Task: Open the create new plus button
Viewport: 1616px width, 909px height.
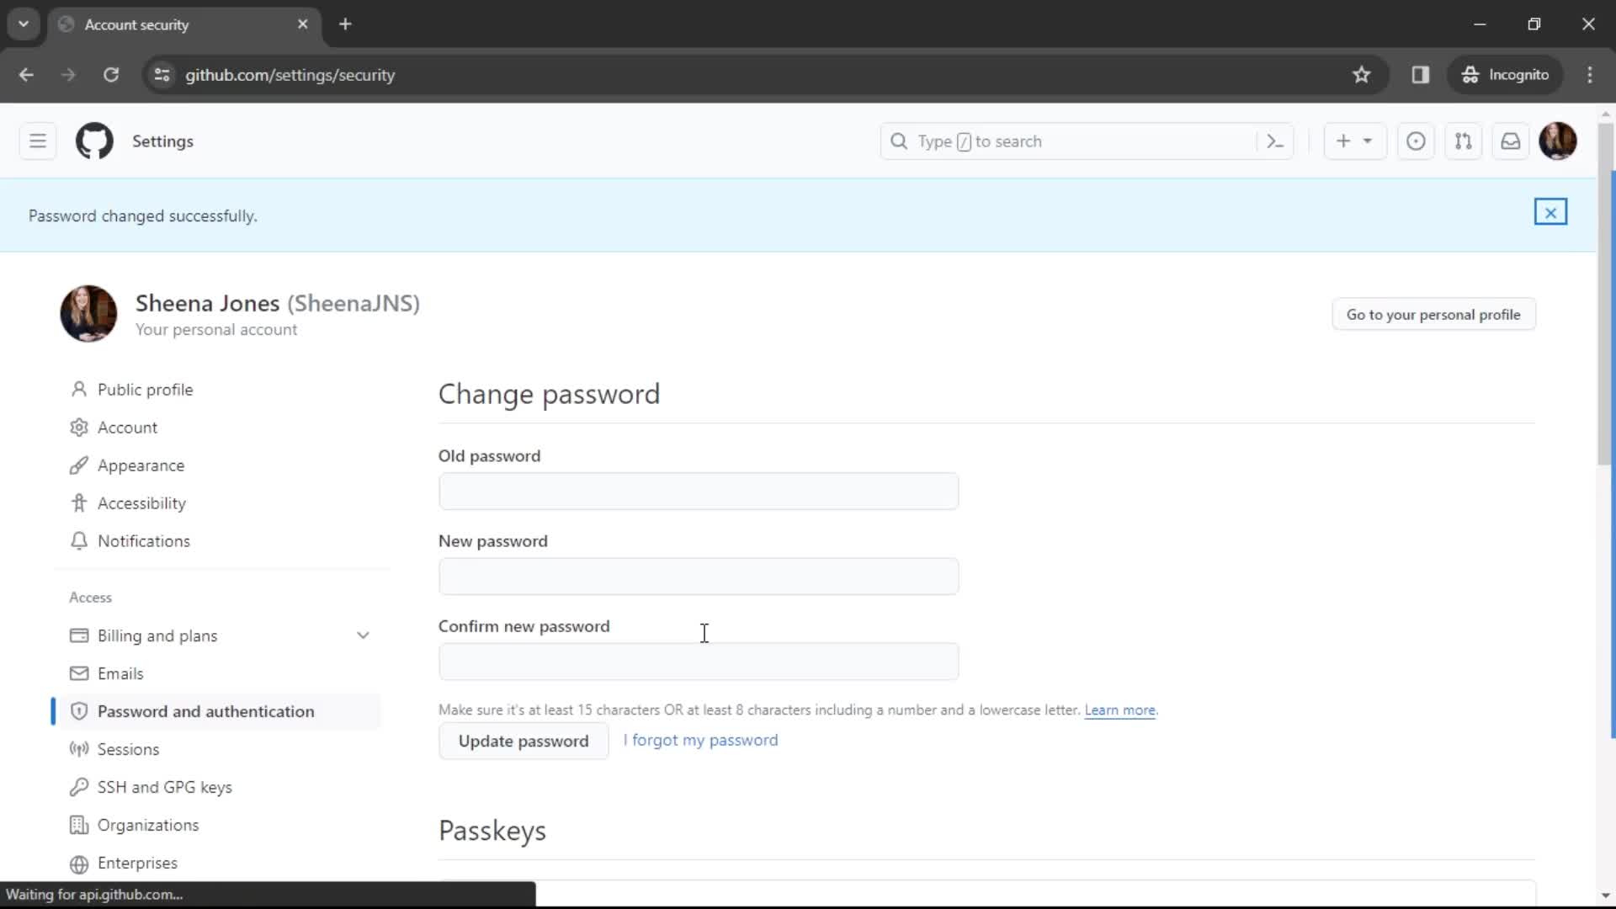Action: 1354,141
